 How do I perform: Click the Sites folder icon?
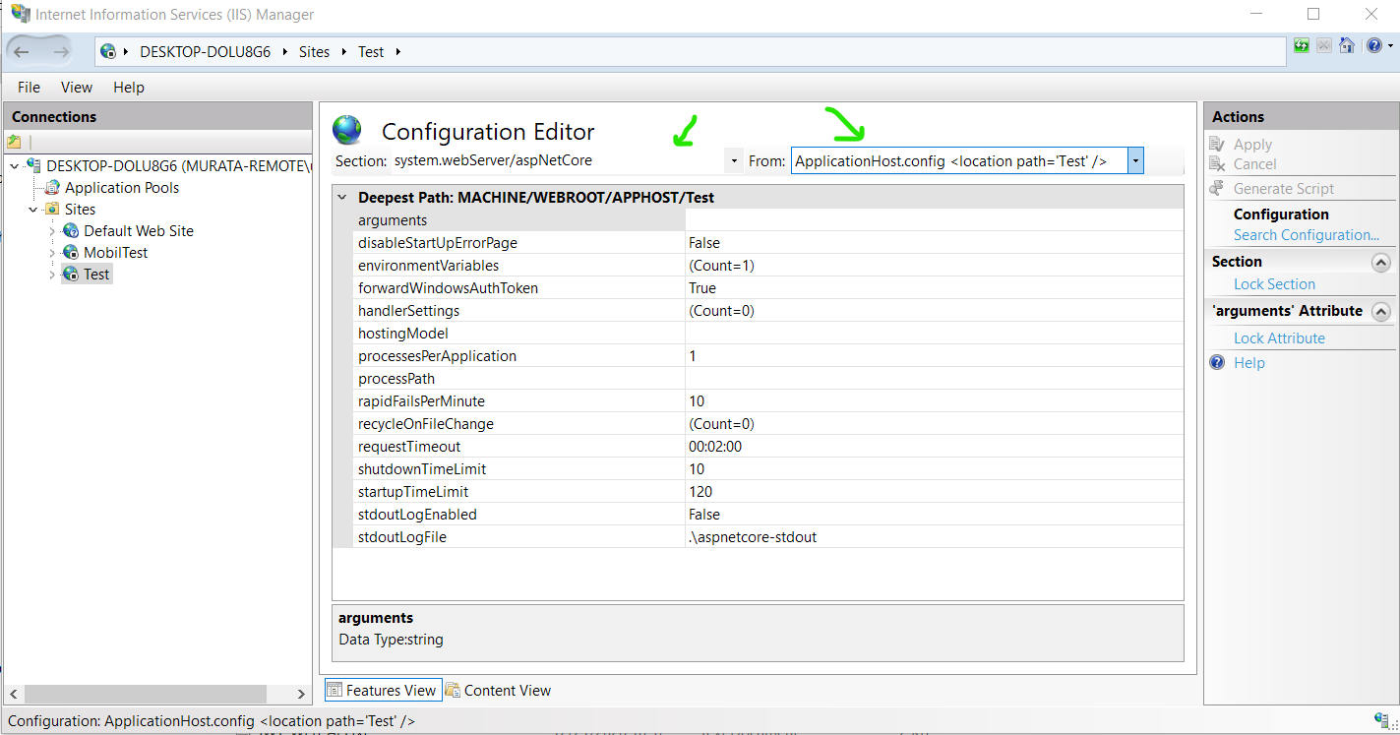(x=53, y=209)
